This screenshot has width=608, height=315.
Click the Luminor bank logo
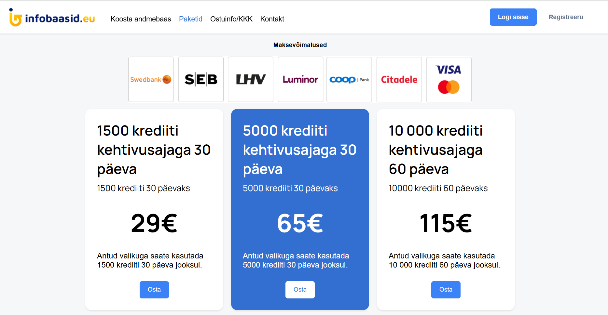click(300, 79)
